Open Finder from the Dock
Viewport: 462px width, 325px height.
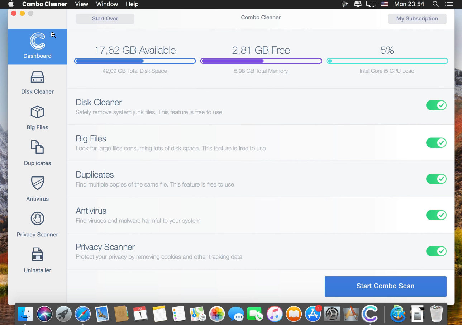pos(25,314)
